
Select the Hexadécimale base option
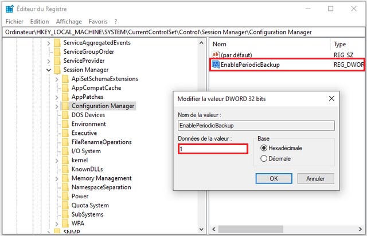point(264,148)
